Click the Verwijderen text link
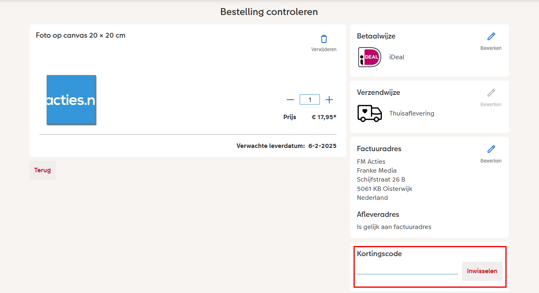Image resolution: width=539 pixels, height=293 pixels. 324,49
